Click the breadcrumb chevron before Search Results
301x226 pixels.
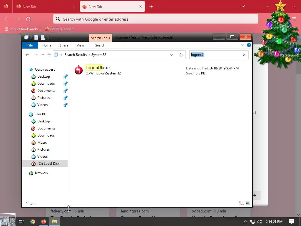(61, 55)
